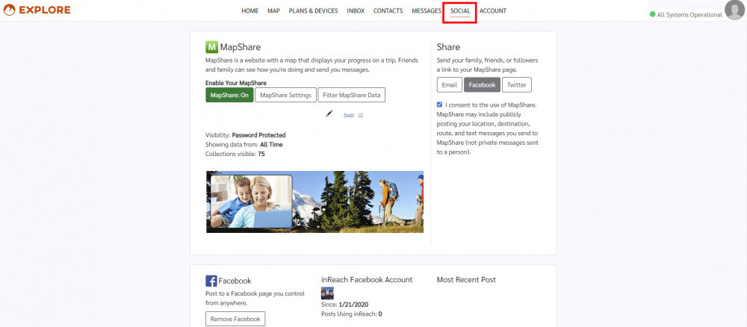This screenshot has height=327, width=747.
Task: Share MapShare link via Facebook
Action: pos(482,84)
